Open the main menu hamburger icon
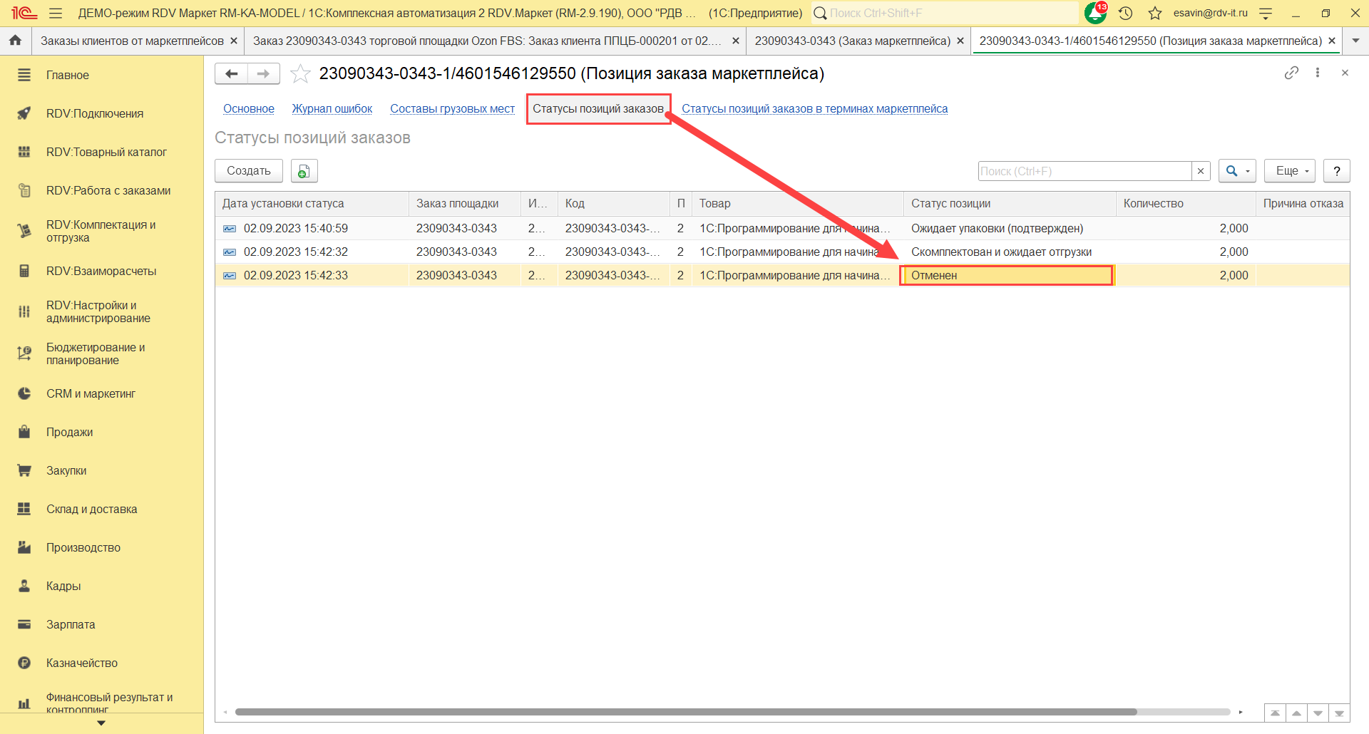This screenshot has height=734, width=1369. point(56,13)
